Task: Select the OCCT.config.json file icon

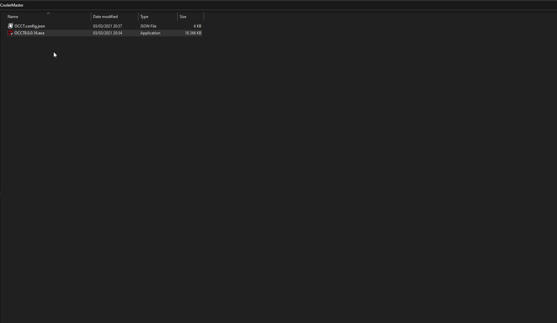Action: [10, 26]
